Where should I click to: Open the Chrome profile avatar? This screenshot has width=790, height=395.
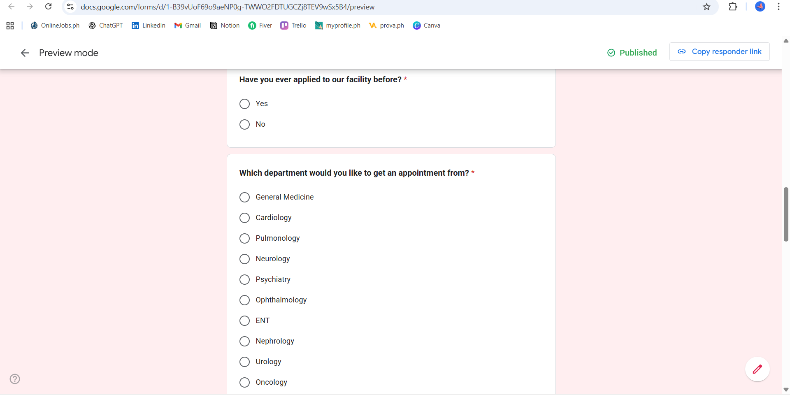pyautogui.click(x=760, y=7)
